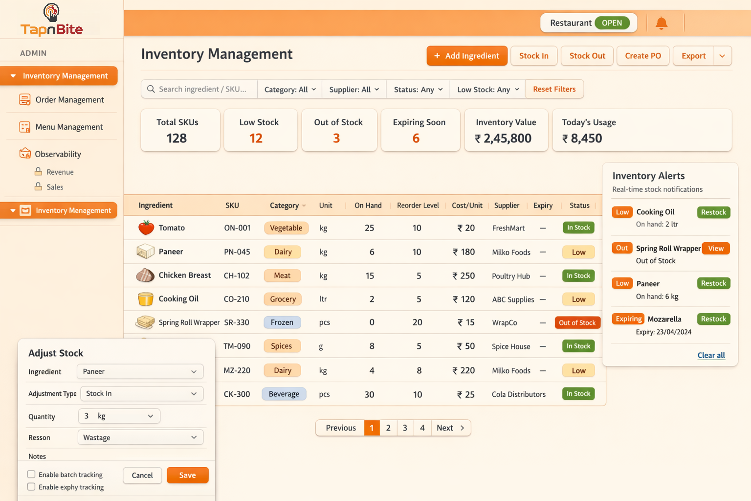
Task: Open the Category: All filter dropdown
Action: pyautogui.click(x=289, y=89)
